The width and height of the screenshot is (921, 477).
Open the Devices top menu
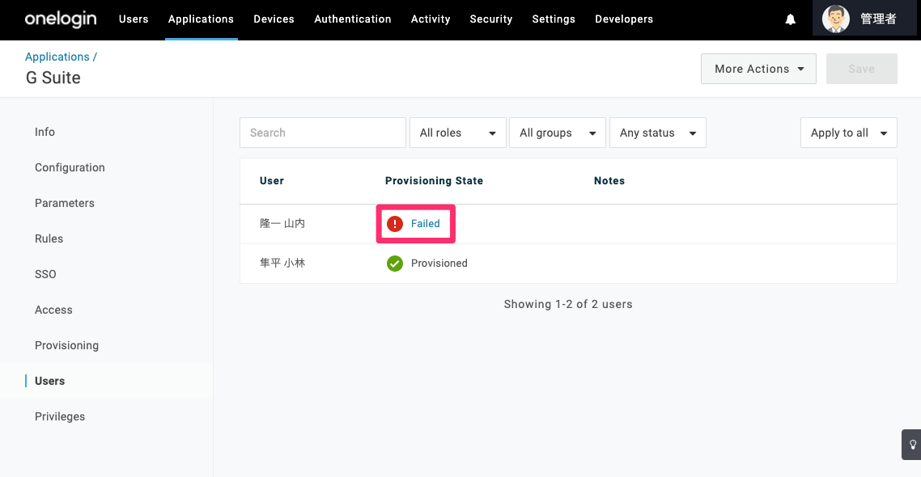point(274,19)
